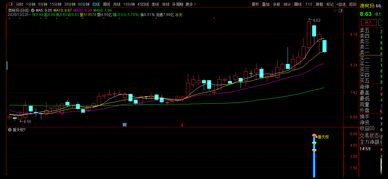
Task: Click the 简框 toolbar button
Action: point(319,4)
